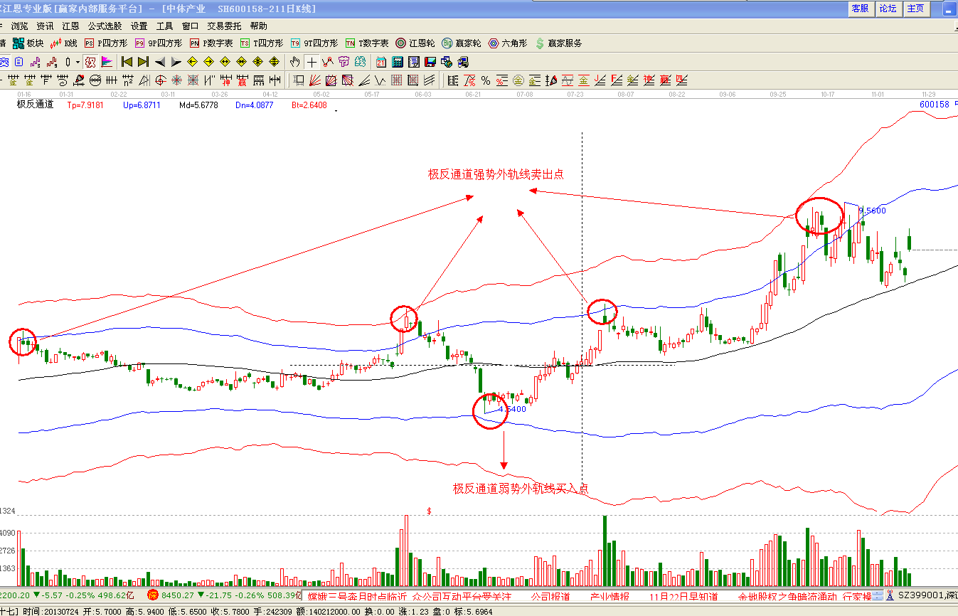Image resolution: width=958 pixels, height=616 pixels.
Task: Click the 9.5600 price label on chart
Action: coord(871,211)
